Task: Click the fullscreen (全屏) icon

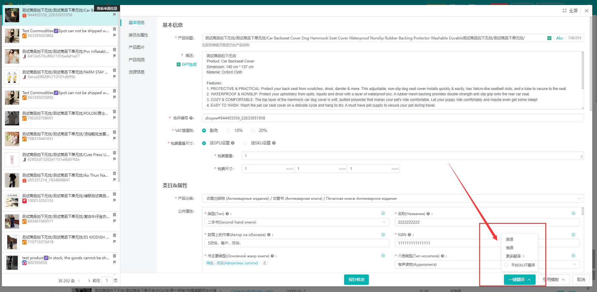Action: [x=564, y=11]
